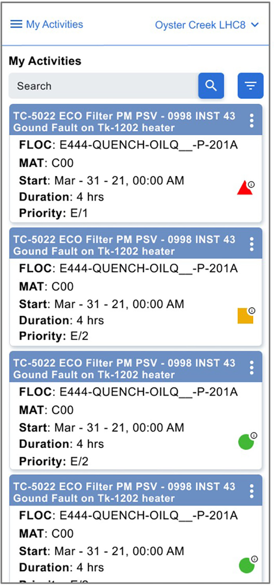Click green circle status on third card
The image size is (274, 585).
click(x=246, y=442)
